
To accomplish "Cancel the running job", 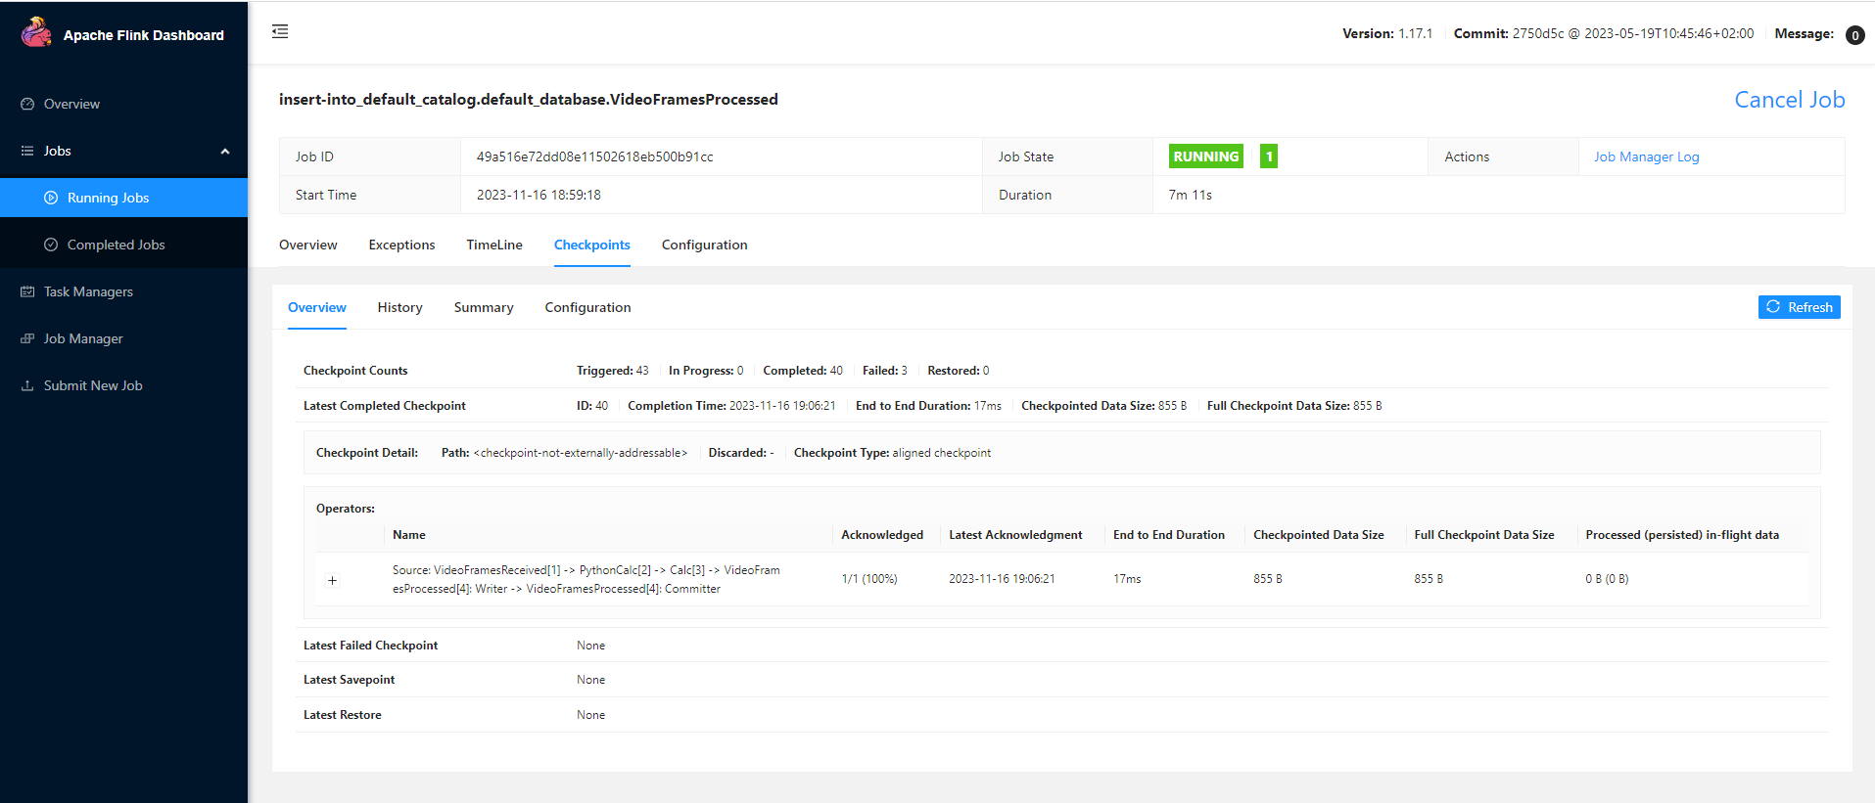I will [x=1789, y=100].
